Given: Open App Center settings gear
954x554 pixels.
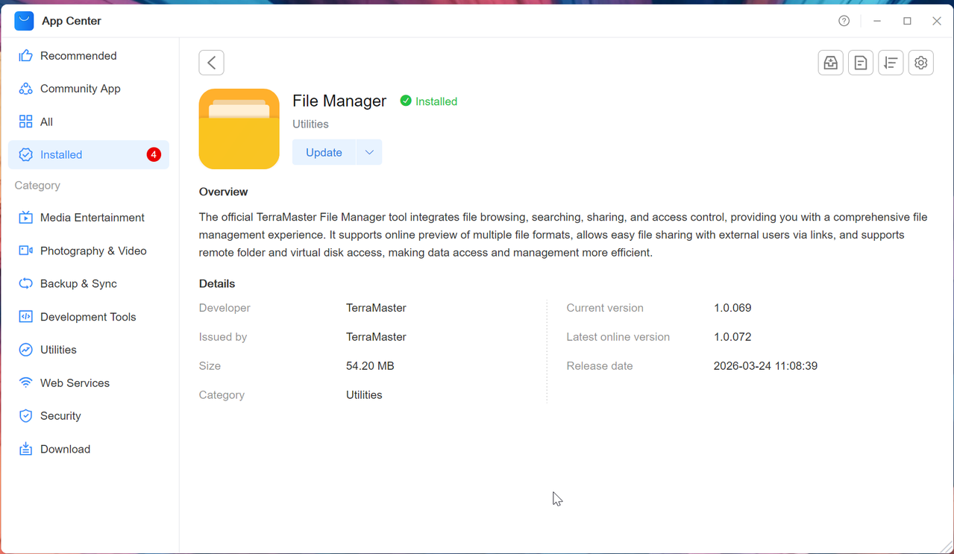Looking at the screenshot, I should 921,63.
